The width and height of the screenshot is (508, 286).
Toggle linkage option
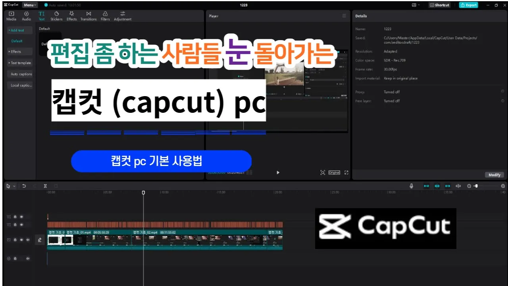pyautogui.click(x=448, y=186)
